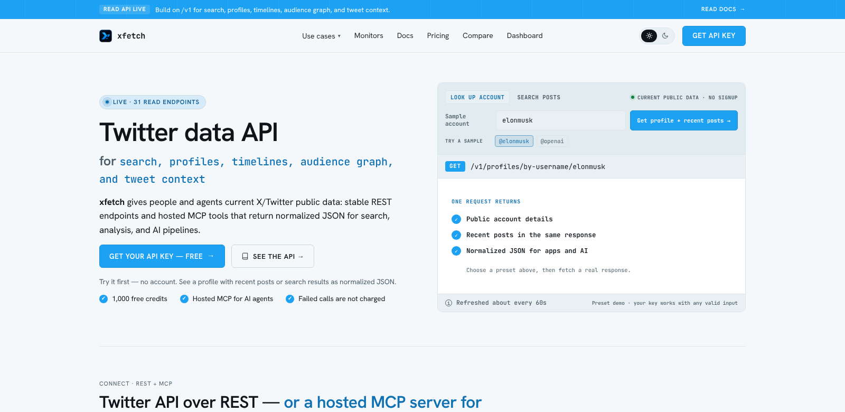Click the info icon beside Refreshed about every 60s
This screenshot has height=412, width=845.
point(448,303)
